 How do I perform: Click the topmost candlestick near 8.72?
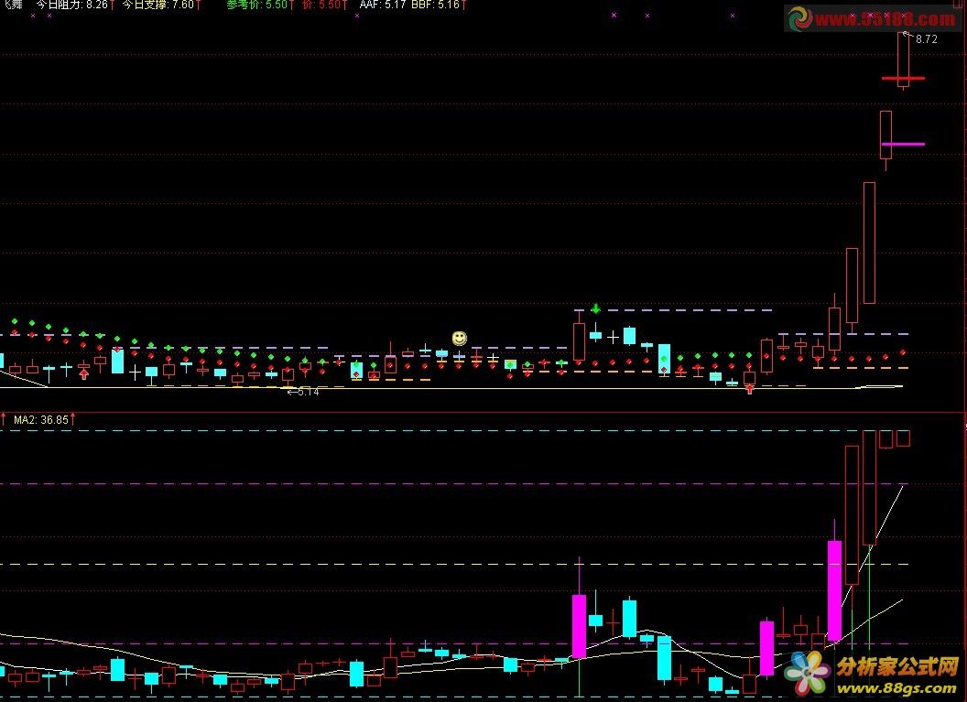click(904, 59)
